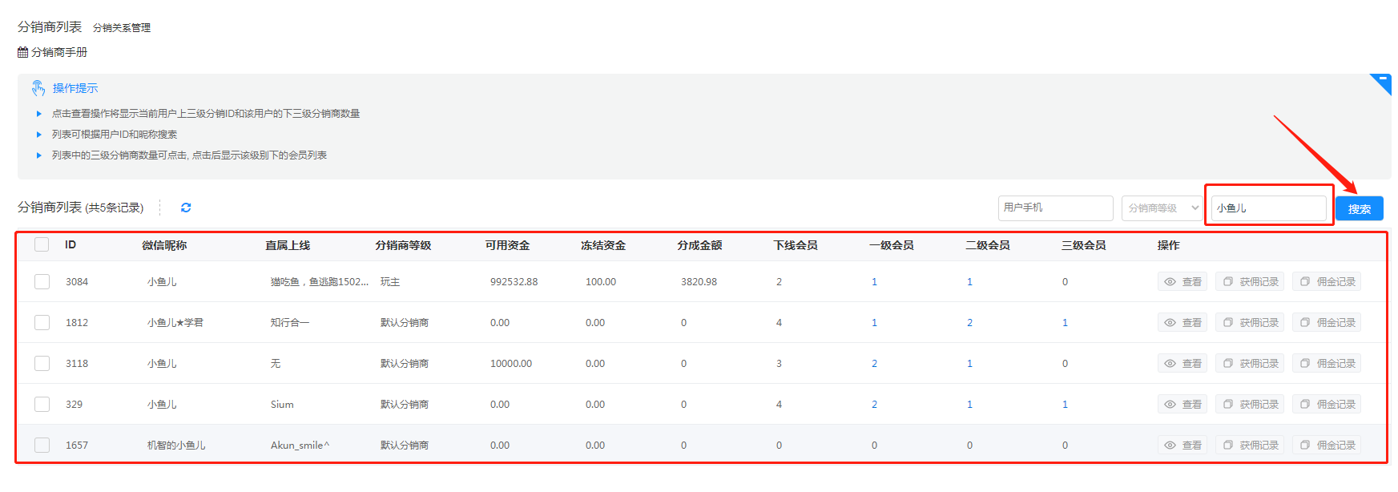The height and width of the screenshot is (492, 1398).
Task: Click 查看 for row 3118
Action: pos(1182,363)
